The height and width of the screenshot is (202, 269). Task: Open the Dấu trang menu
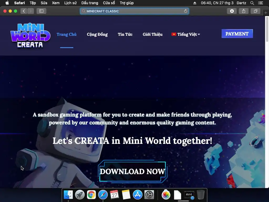(x=90, y=3)
